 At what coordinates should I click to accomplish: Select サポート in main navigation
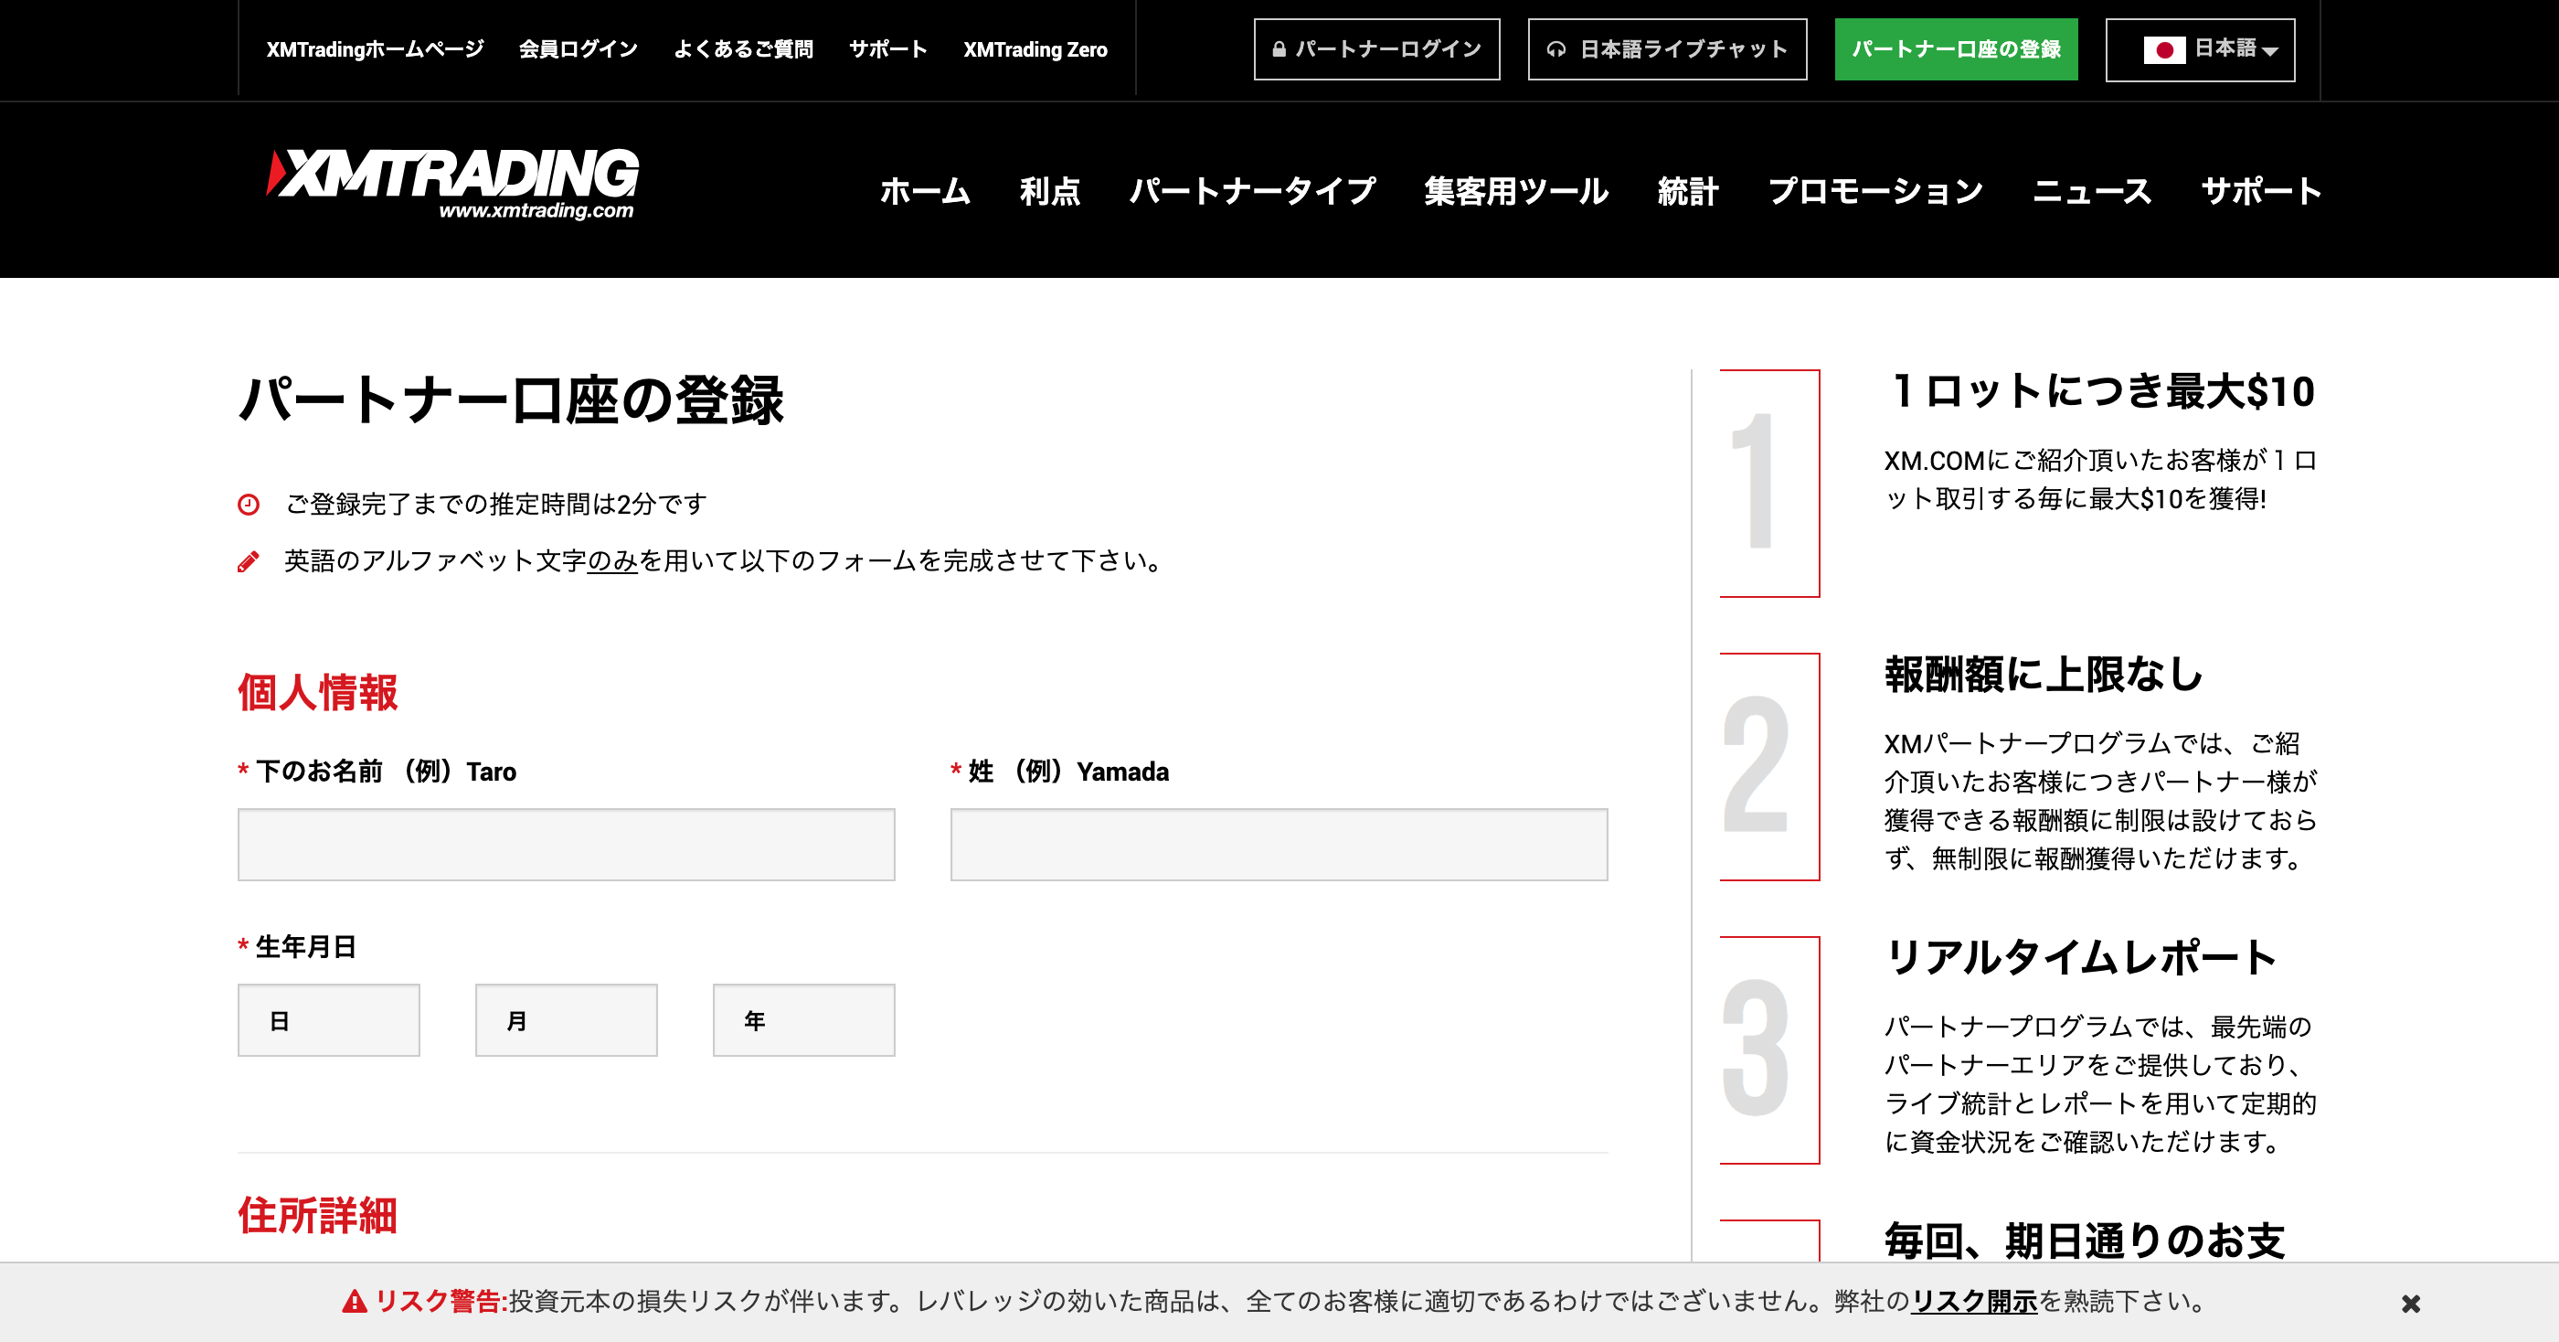[2261, 191]
